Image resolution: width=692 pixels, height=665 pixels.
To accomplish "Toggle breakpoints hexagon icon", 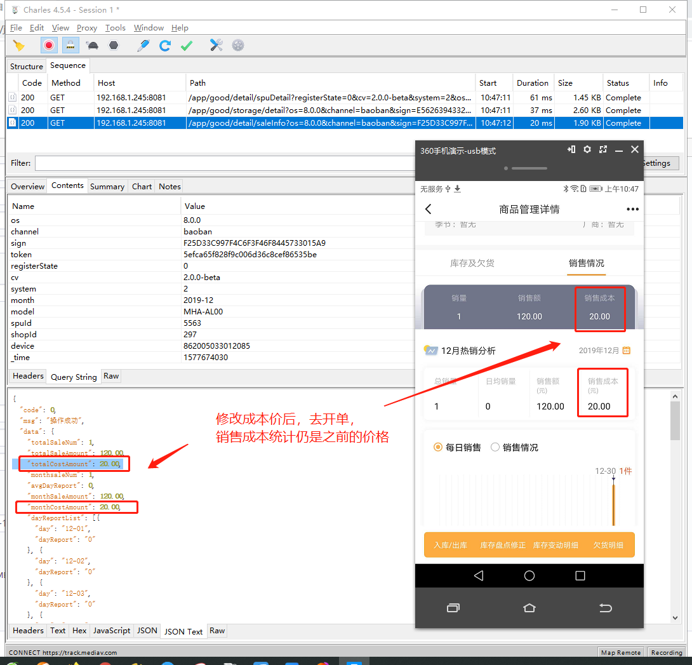I will 114,46.
